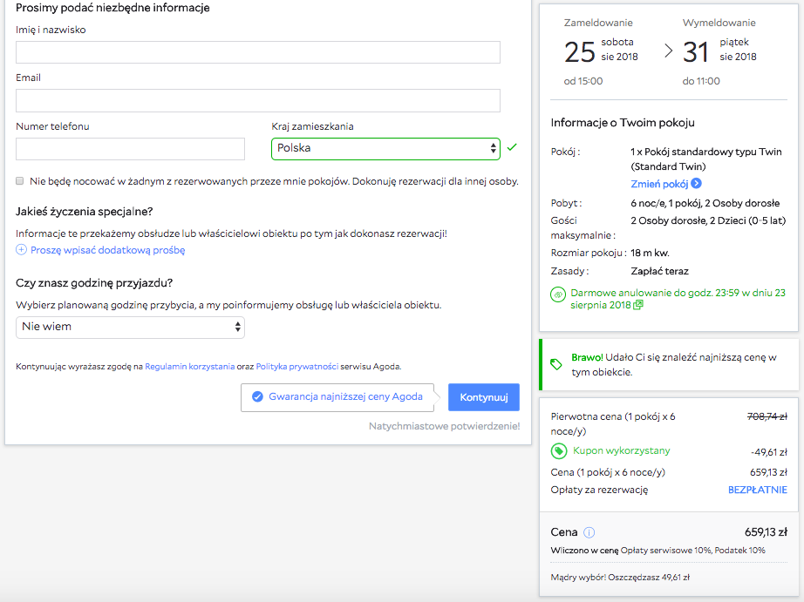
Task: Click Gwarancja najniższej ceny Agoda button
Action: pos(339,396)
